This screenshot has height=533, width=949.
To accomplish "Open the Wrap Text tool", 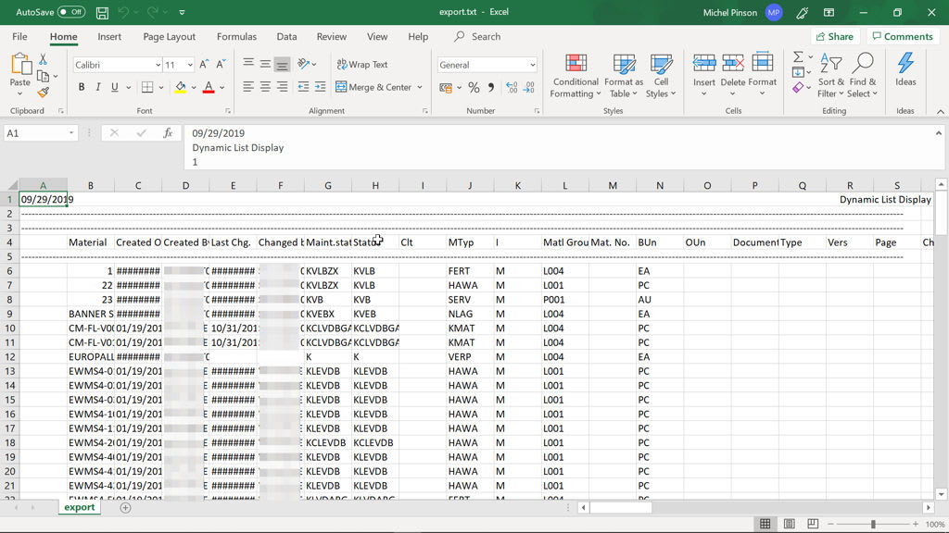I will point(362,63).
